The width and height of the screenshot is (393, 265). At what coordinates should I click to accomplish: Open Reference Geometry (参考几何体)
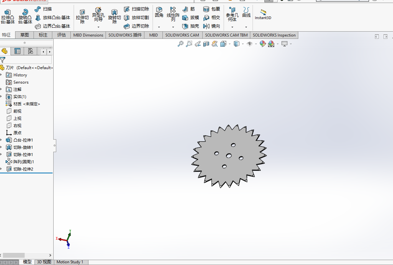coord(232,14)
